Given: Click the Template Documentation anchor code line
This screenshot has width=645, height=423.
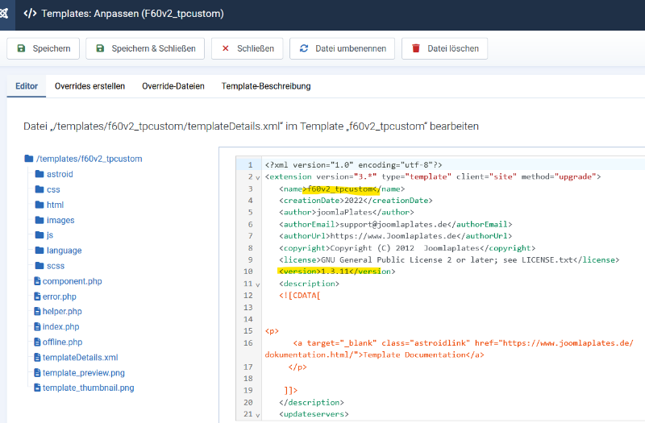Looking at the screenshot, I should click(x=449, y=349).
